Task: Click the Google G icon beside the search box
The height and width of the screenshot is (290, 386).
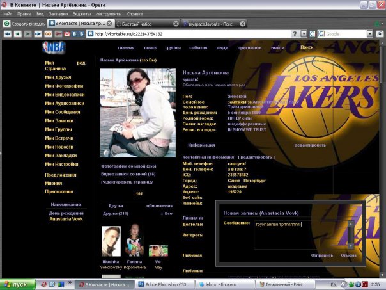Action: pyautogui.click(x=313, y=34)
